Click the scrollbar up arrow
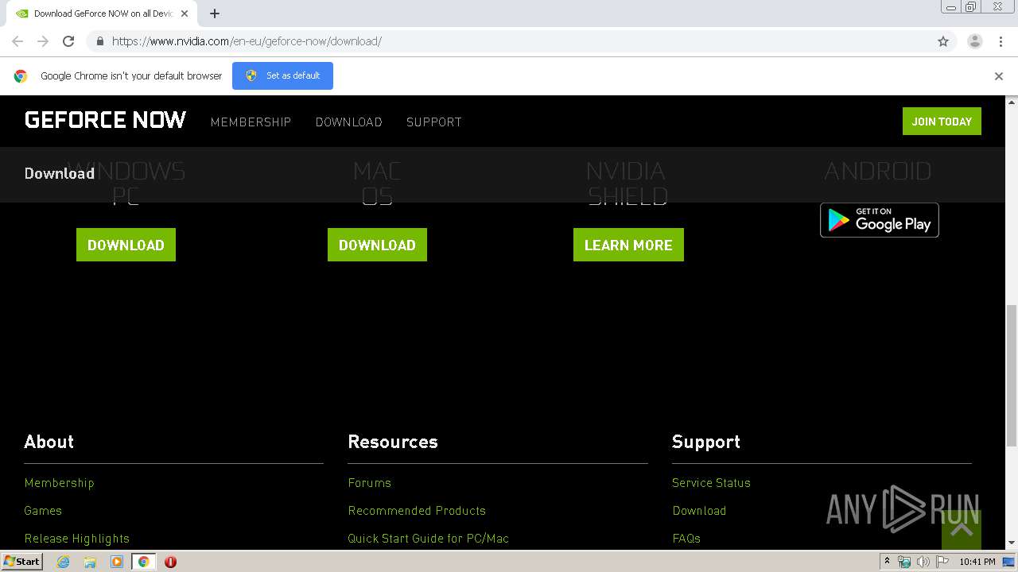 coord(1012,102)
